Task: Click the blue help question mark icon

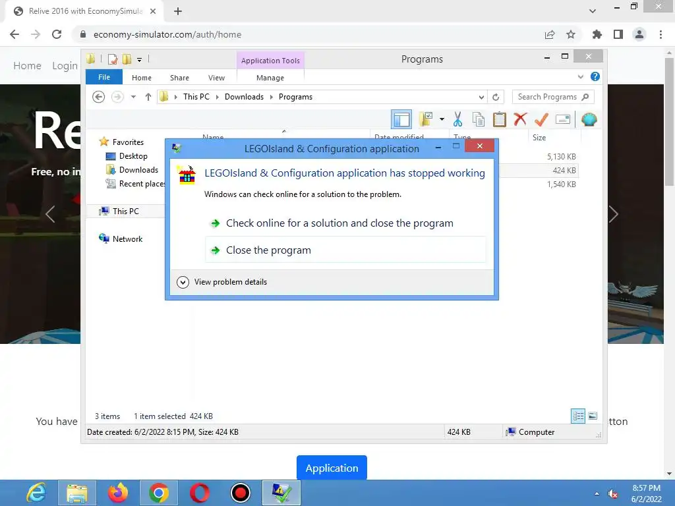Action: [595, 76]
